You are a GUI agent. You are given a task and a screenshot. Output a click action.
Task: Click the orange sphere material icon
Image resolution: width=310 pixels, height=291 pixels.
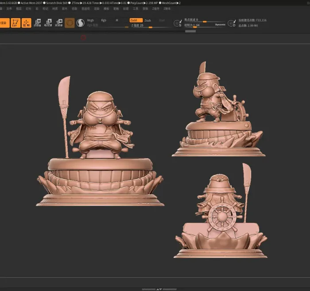point(70,23)
